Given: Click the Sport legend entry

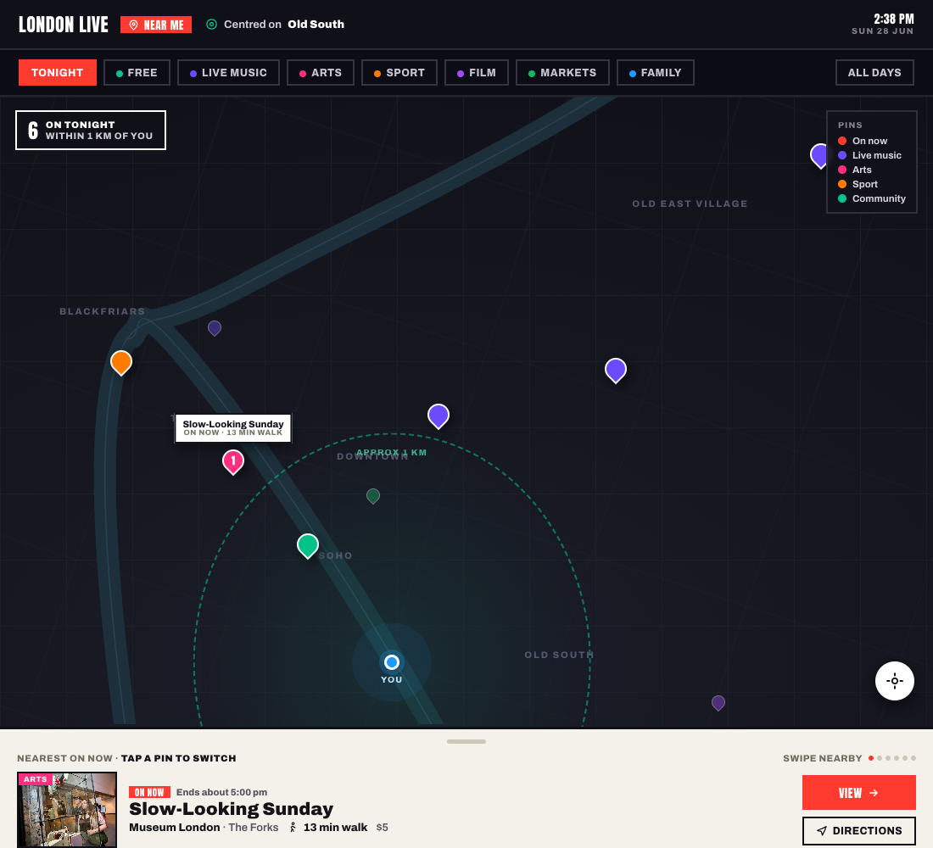Looking at the screenshot, I should [x=858, y=185].
